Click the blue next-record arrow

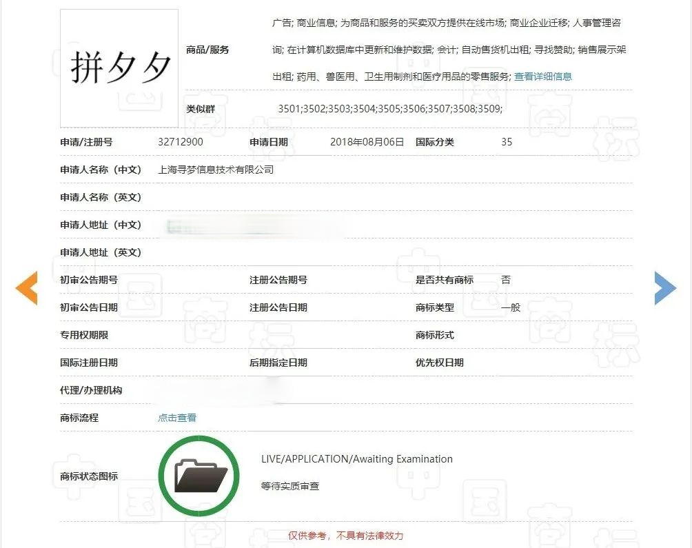(x=665, y=288)
